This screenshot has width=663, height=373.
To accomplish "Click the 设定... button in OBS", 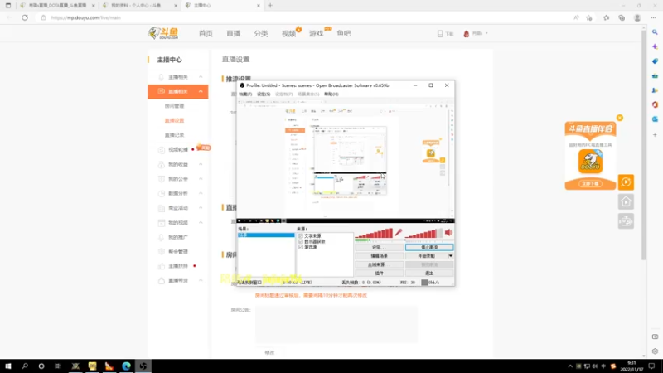I will tap(379, 247).
